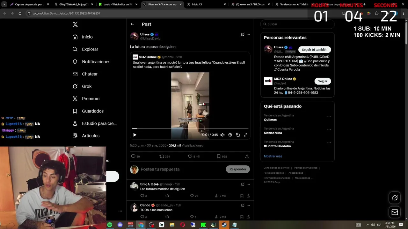This screenshot has height=229, width=408.
Task: Click the Responder button
Action: pyautogui.click(x=238, y=169)
